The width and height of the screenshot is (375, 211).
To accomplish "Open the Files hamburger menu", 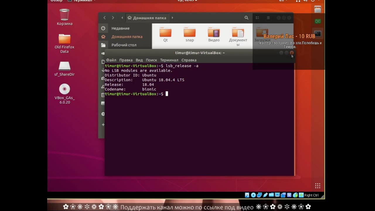I will pyautogui.click(x=268, y=18).
